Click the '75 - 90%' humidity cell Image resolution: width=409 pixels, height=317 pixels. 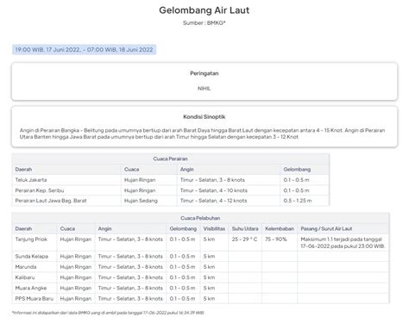pyautogui.click(x=276, y=239)
